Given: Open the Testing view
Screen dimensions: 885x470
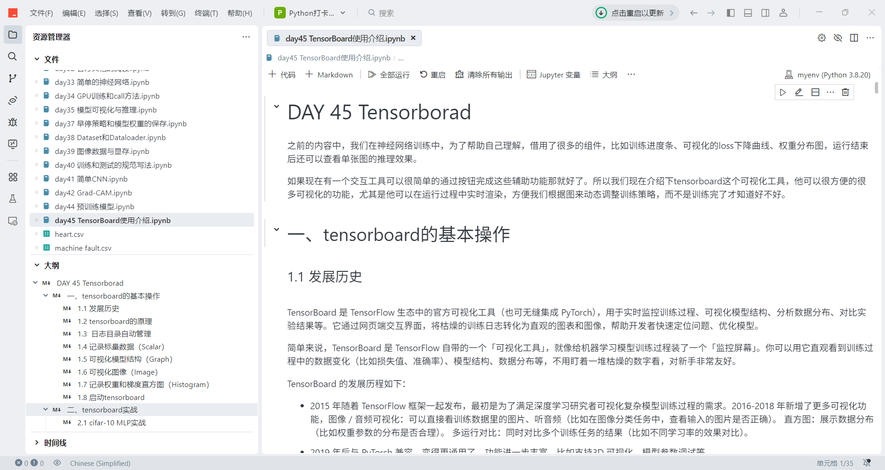Looking at the screenshot, I should (x=12, y=199).
